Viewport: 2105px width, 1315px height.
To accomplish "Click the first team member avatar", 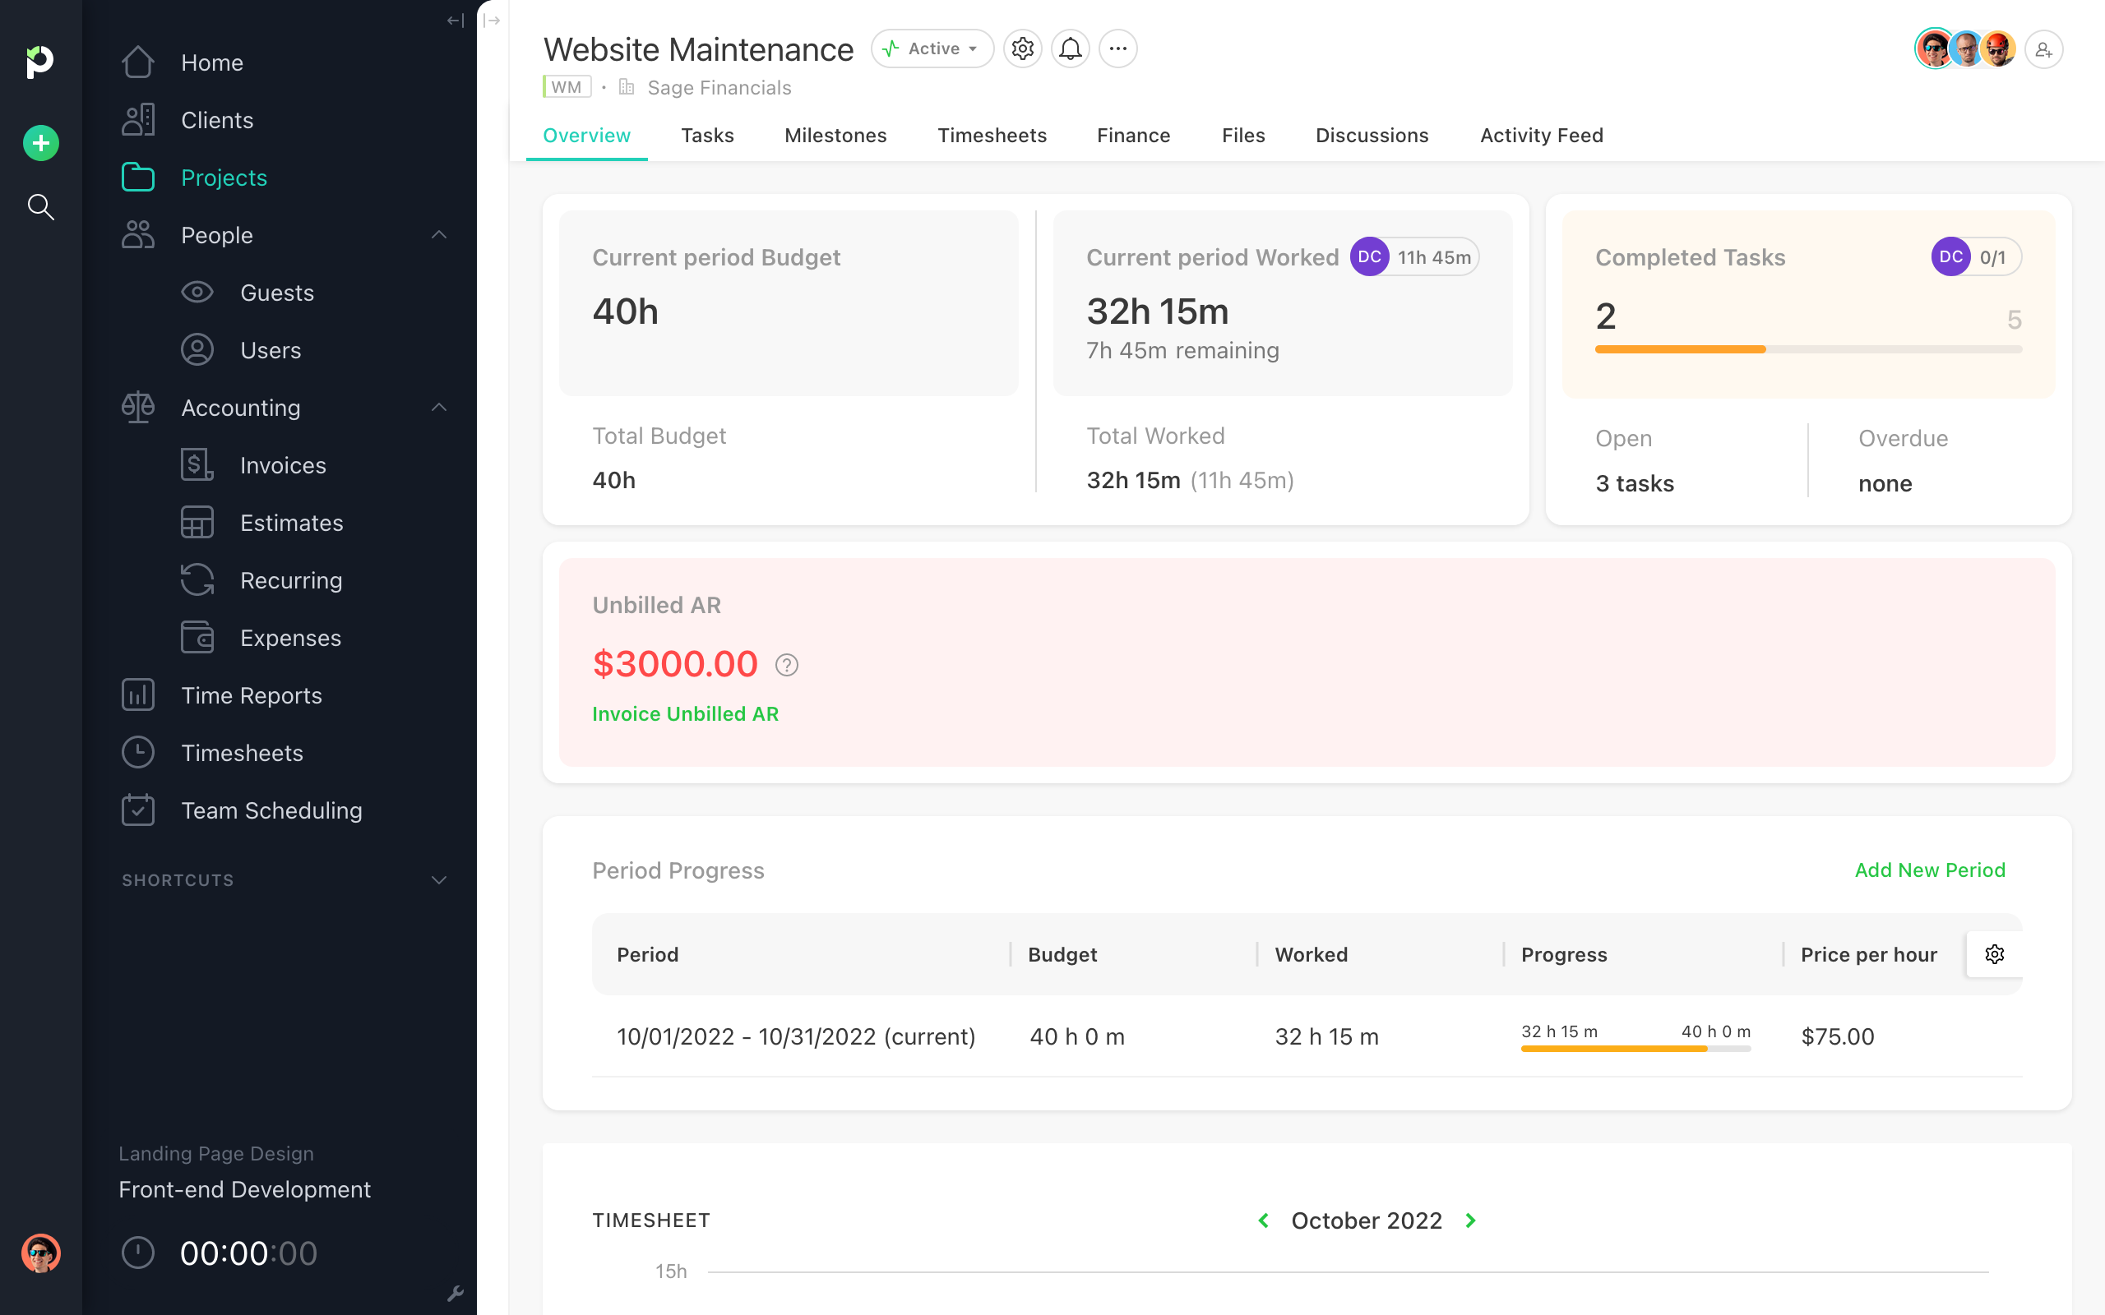I will (1934, 48).
